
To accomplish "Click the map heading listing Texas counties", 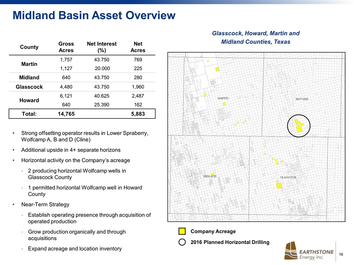I will click(256, 38).
